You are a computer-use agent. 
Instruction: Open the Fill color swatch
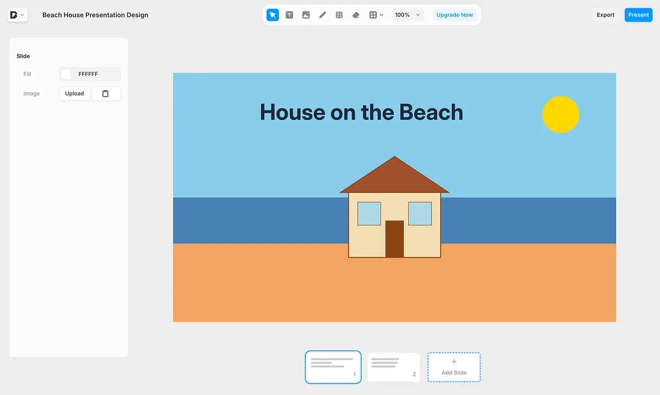pos(65,74)
